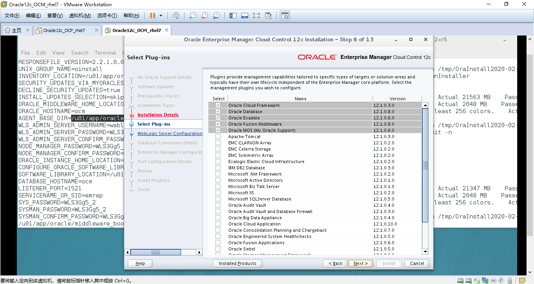Viewport: 534px width, 284px height.
Task: Open the 帮助(H) menu
Action: (x=131, y=16)
